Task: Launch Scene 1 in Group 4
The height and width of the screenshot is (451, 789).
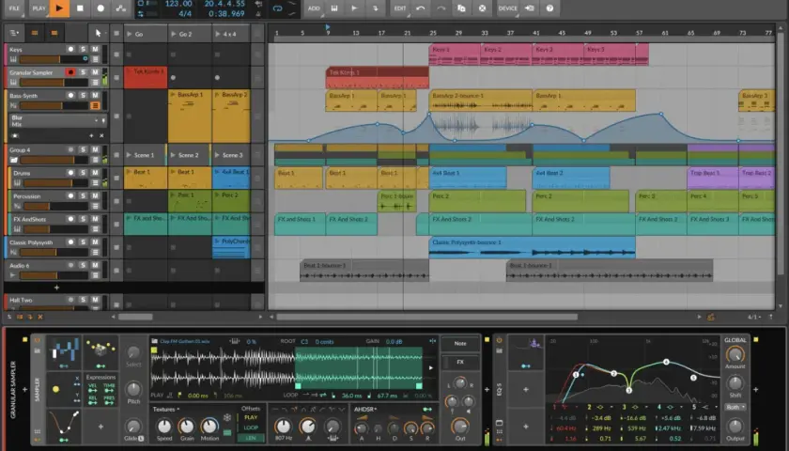Action: (130, 155)
